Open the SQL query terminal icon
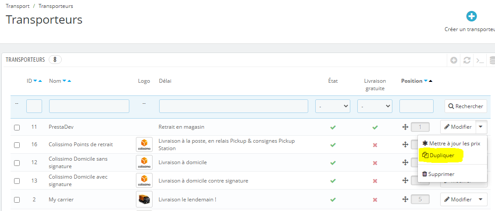Viewport: 495px width, 211px height. coord(481,60)
